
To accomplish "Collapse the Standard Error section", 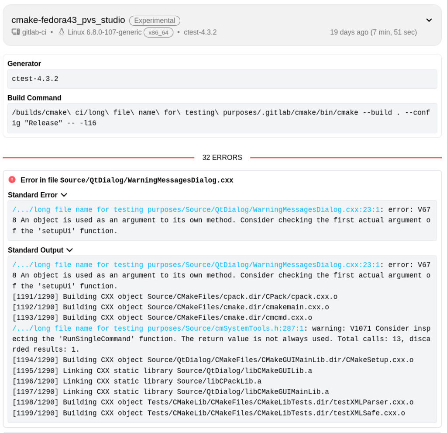I will tap(64, 195).
